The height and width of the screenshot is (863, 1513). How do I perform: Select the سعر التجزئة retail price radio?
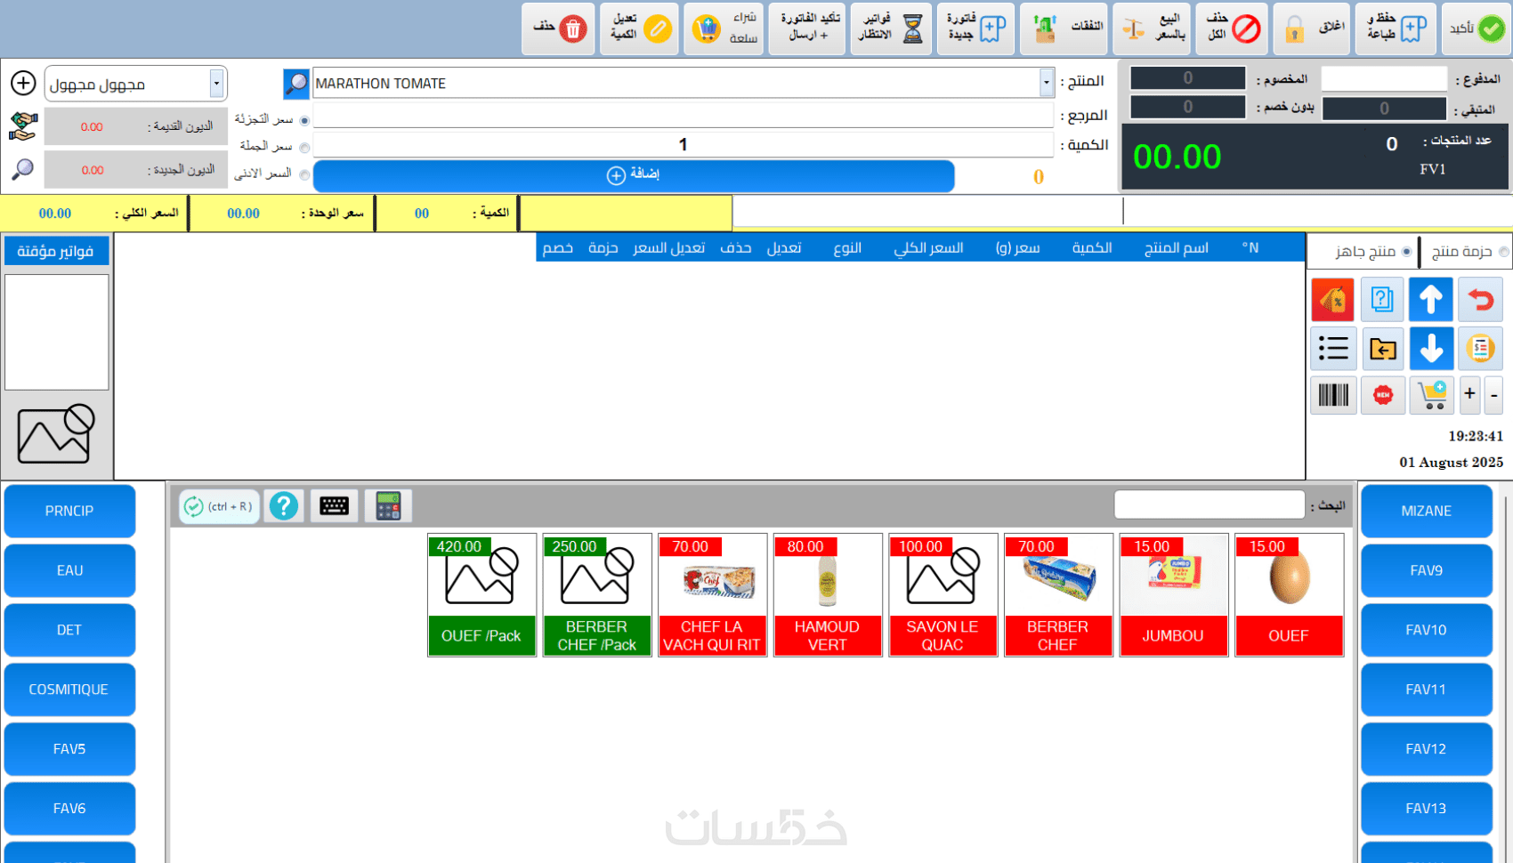(304, 120)
